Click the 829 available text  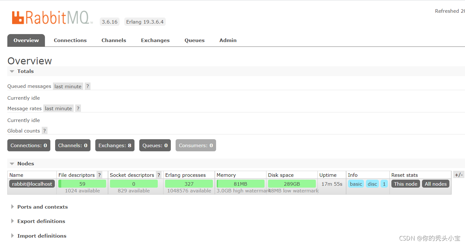(x=134, y=191)
